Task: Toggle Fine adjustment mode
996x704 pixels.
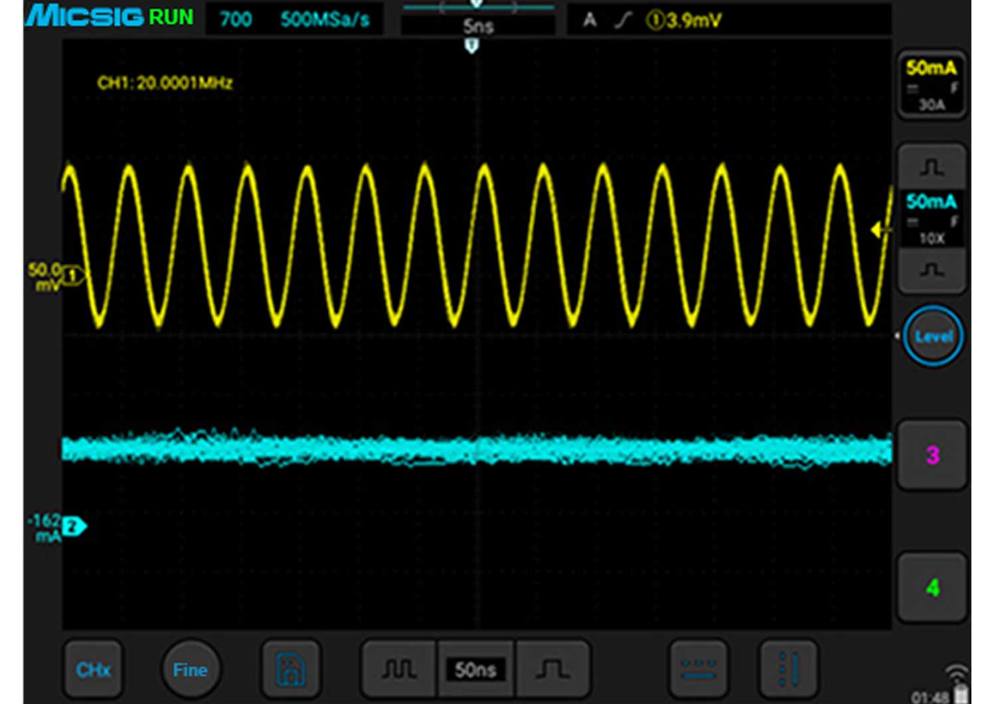Action: [190, 669]
